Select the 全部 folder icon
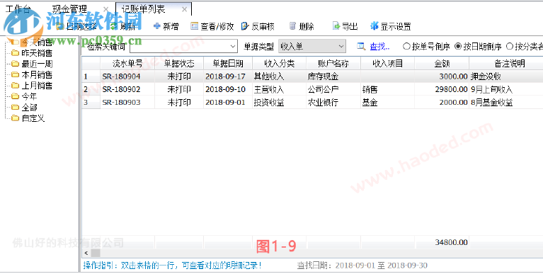543x274 pixels. pos(15,108)
